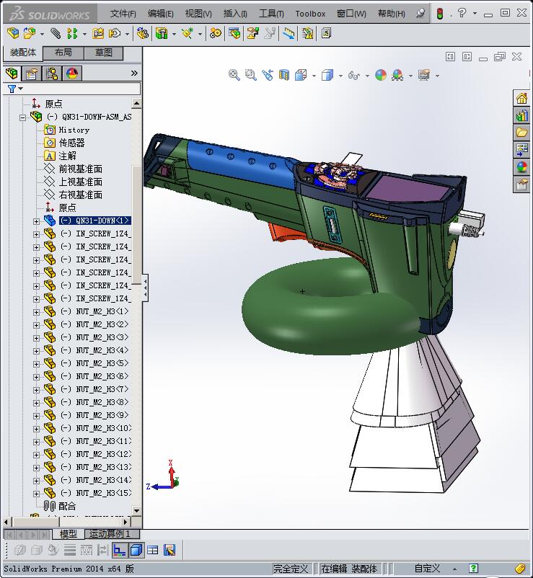Click the Edit Appearance color ball icon

coord(381,75)
